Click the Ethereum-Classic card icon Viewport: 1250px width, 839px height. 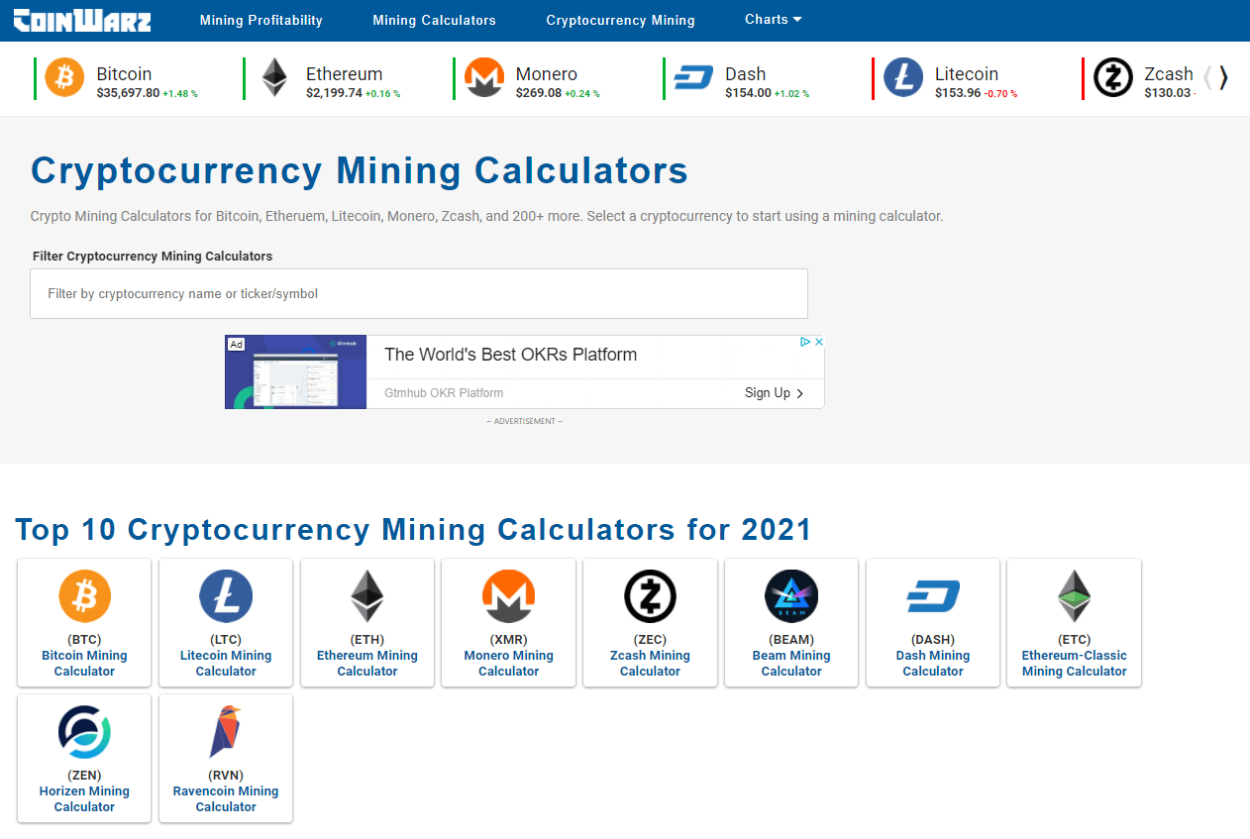coord(1075,596)
